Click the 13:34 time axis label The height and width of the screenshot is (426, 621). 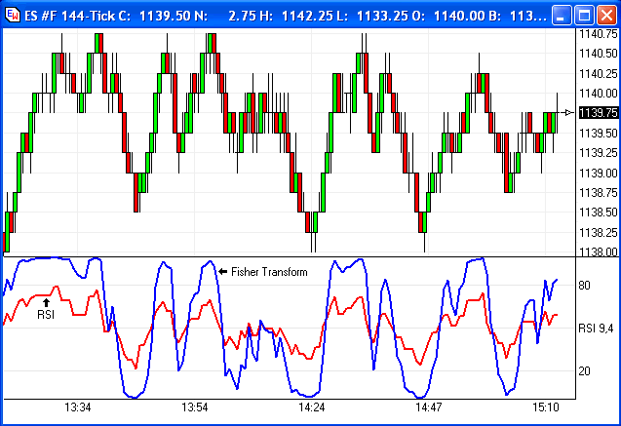(x=76, y=407)
